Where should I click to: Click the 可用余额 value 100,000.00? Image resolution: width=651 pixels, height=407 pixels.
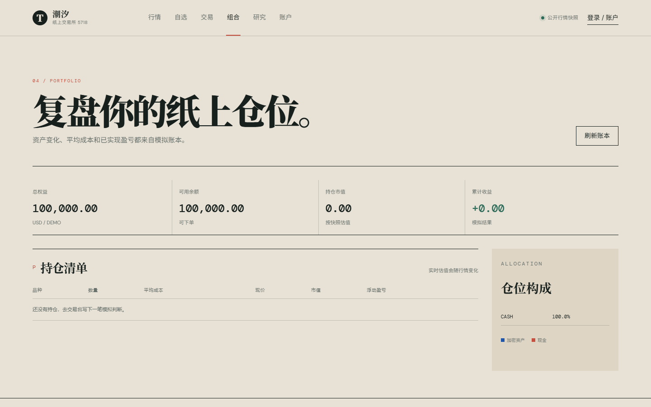coord(212,208)
